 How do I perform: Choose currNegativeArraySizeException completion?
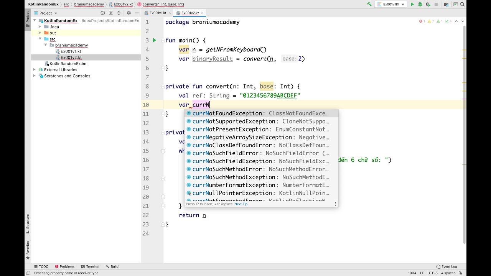[261, 137]
